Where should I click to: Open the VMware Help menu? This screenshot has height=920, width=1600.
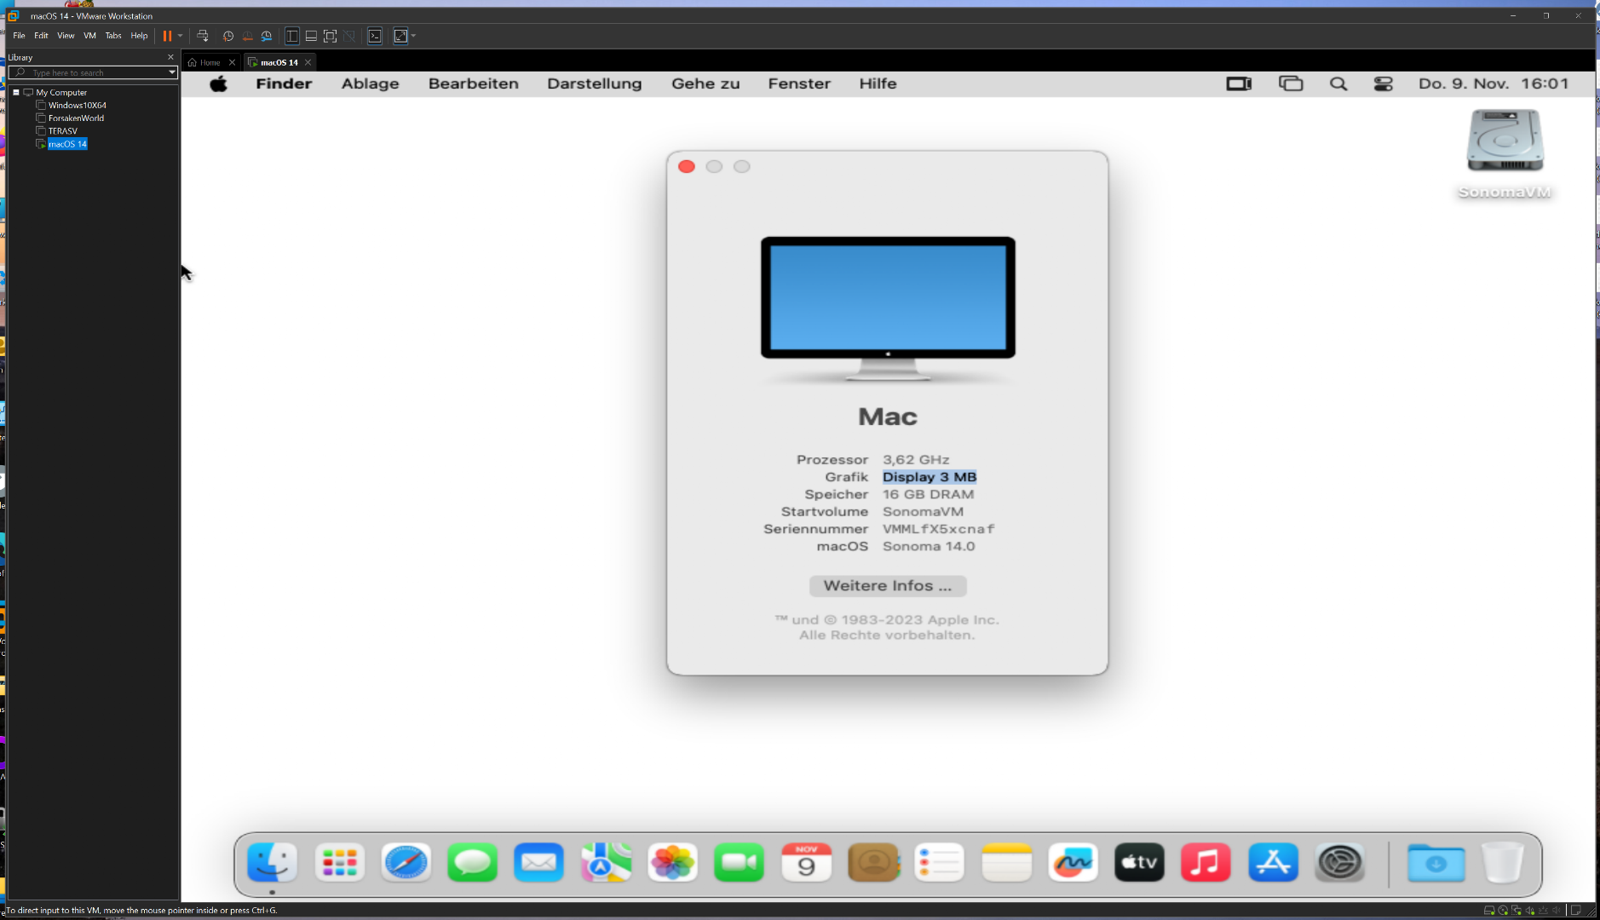(139, 36)
